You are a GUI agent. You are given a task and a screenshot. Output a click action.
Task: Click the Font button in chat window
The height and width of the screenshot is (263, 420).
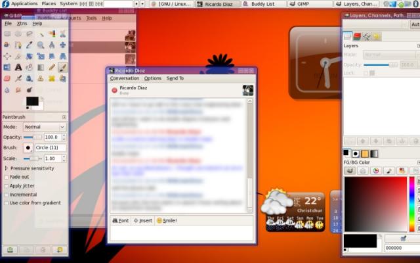121,221
